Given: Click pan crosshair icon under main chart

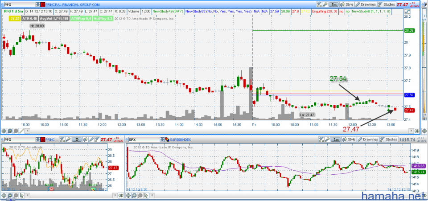Looking at the screenshot, I should pos(4,131).
